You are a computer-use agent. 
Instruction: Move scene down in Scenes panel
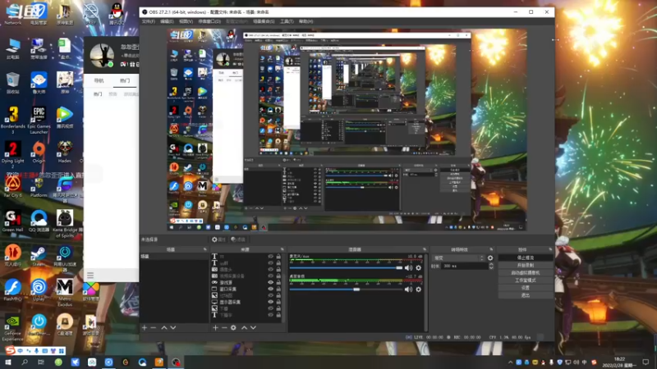point(173,327)
